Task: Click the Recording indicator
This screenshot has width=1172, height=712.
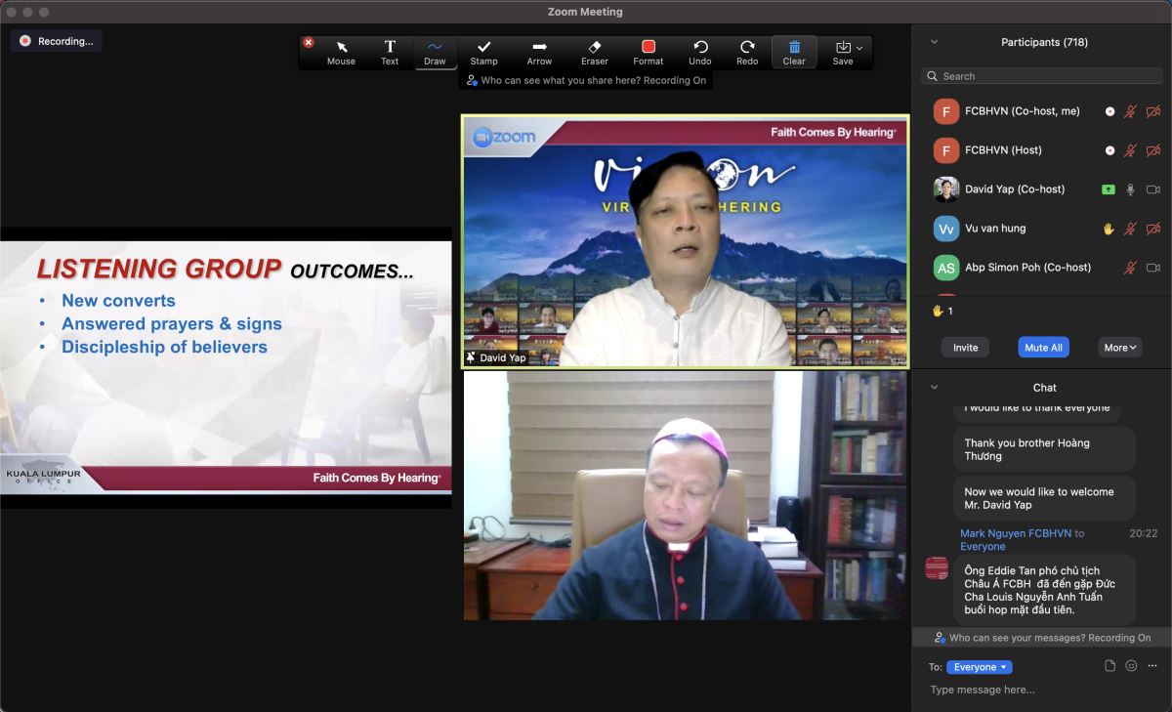Action: tap(57, 41)
